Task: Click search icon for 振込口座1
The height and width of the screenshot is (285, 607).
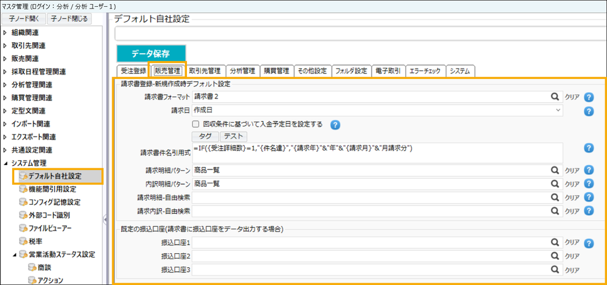Action: [x=555, y=243]
